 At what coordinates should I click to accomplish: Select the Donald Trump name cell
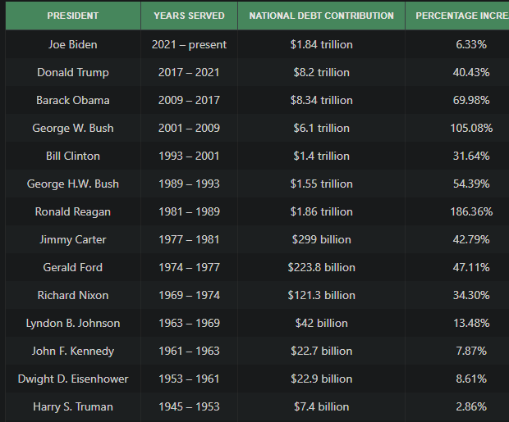click(72, 72)
